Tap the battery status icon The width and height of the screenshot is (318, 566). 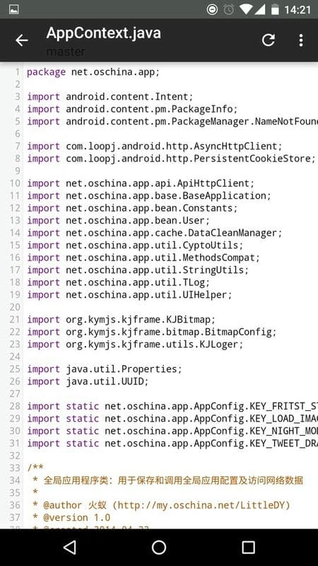pos(275,9)
